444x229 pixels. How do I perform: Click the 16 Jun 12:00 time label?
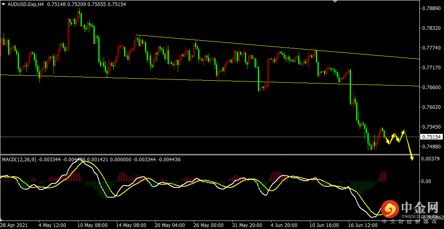[363, 226]
